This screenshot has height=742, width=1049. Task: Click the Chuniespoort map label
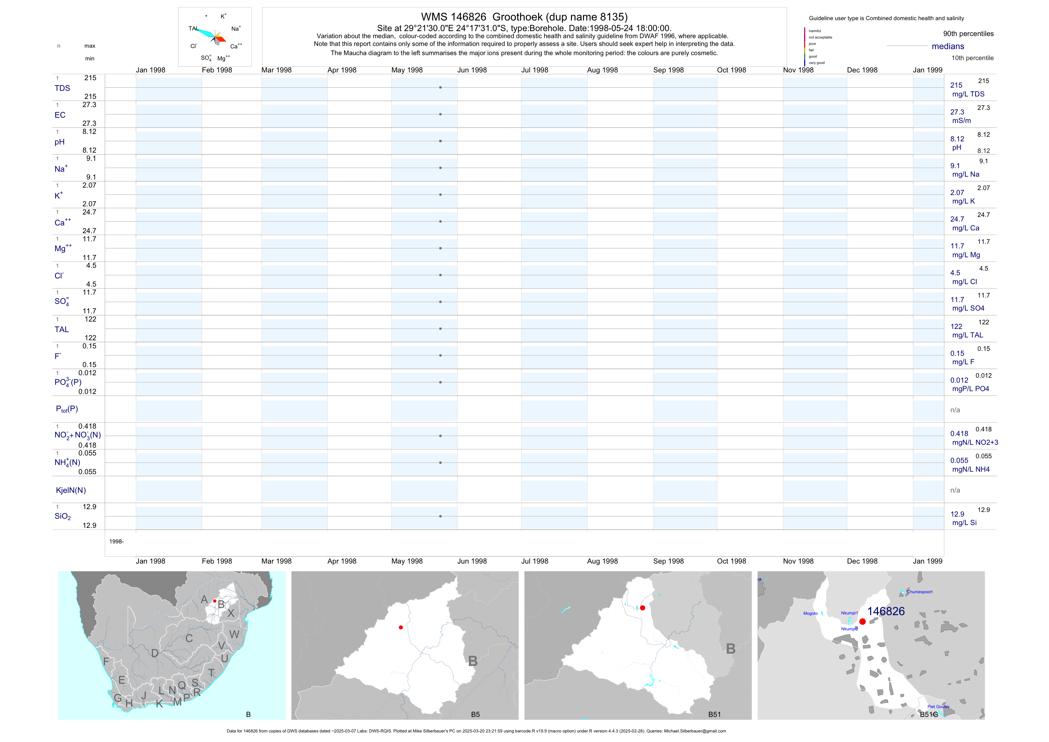point(919,592)
